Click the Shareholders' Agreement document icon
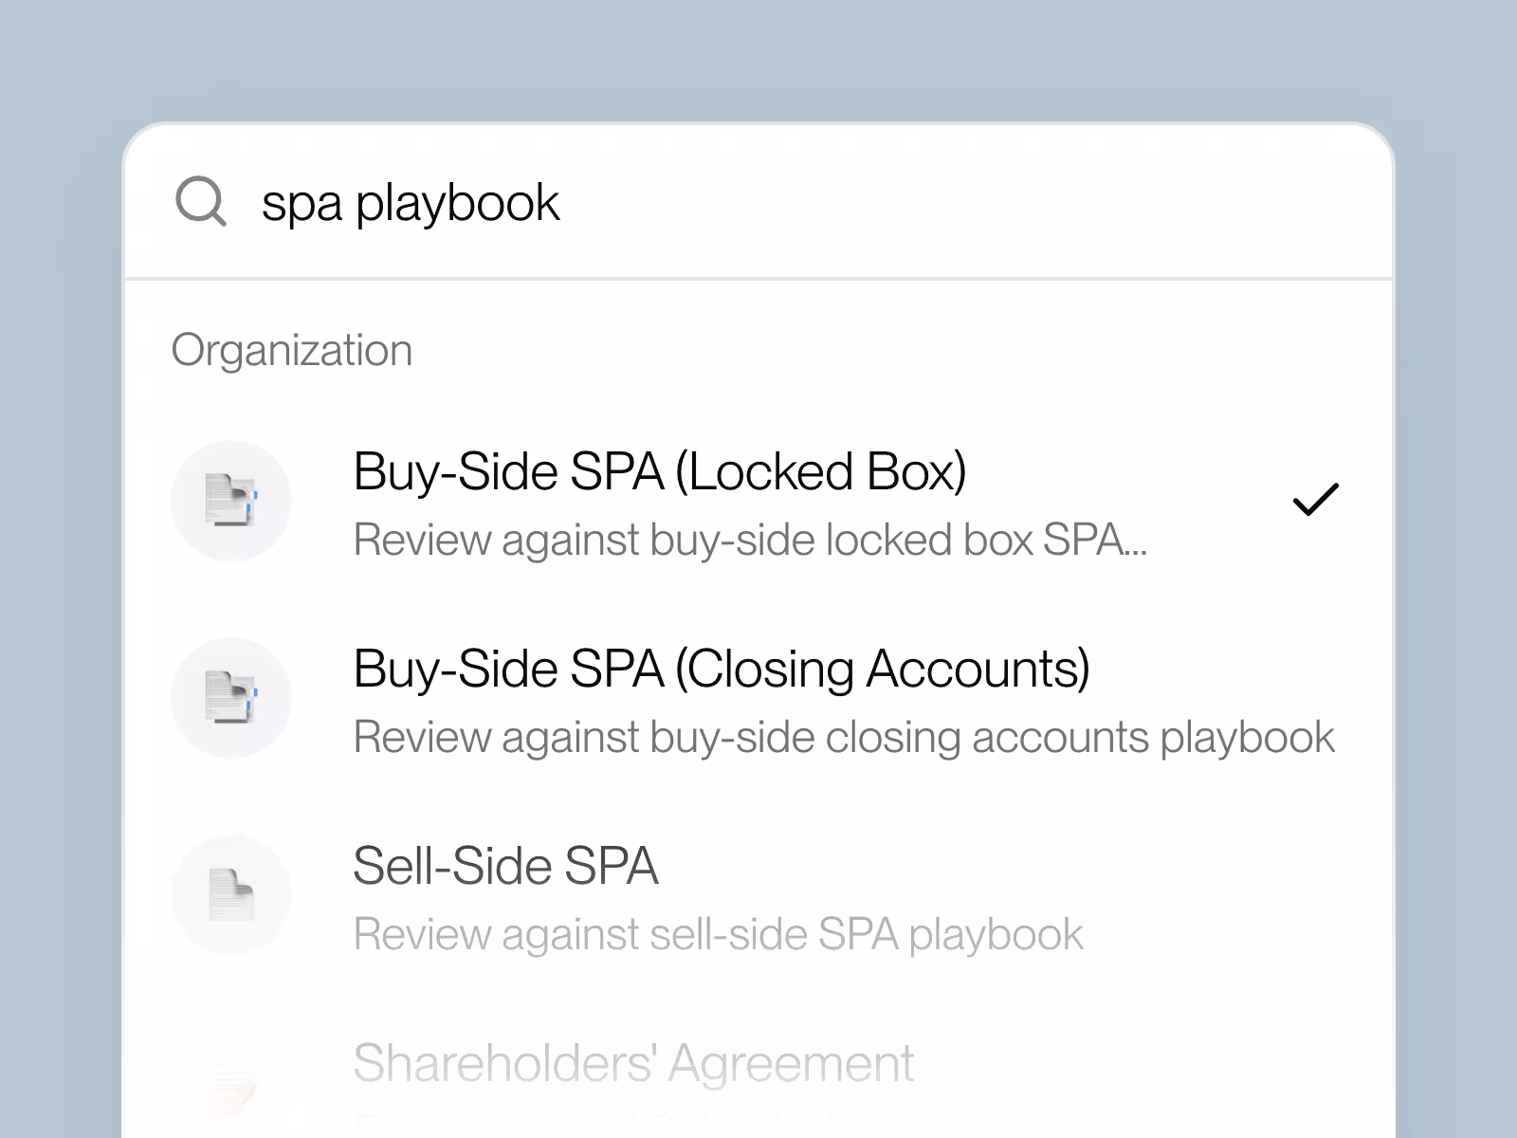Screen dimensions: 1517x1138 pos(231,1087)
